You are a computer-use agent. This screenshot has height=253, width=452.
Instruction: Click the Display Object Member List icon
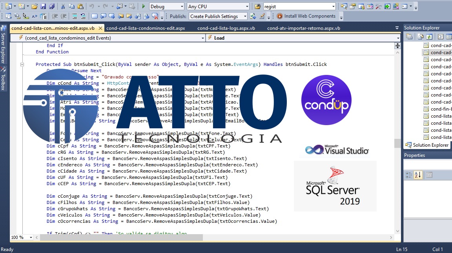click(x=8, y=16)
